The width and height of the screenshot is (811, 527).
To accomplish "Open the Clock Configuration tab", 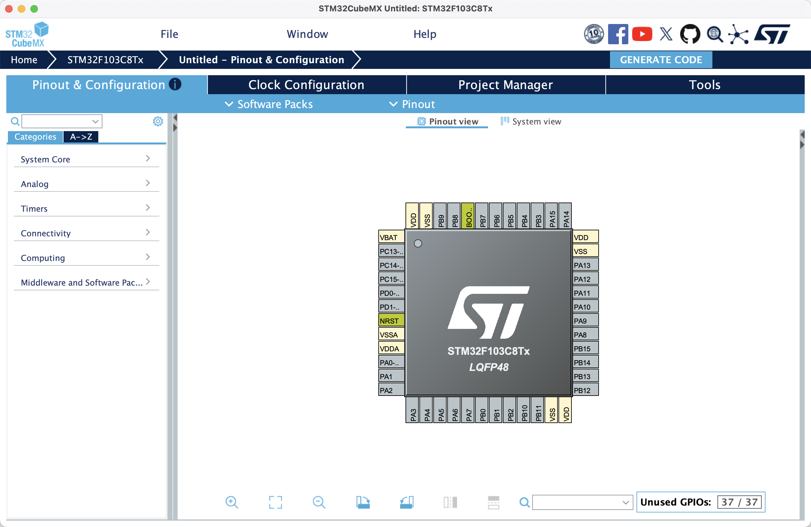I will (306, 85).
